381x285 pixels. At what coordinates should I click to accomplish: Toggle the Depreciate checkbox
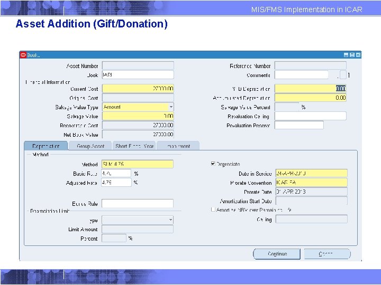tap(213, 164)
